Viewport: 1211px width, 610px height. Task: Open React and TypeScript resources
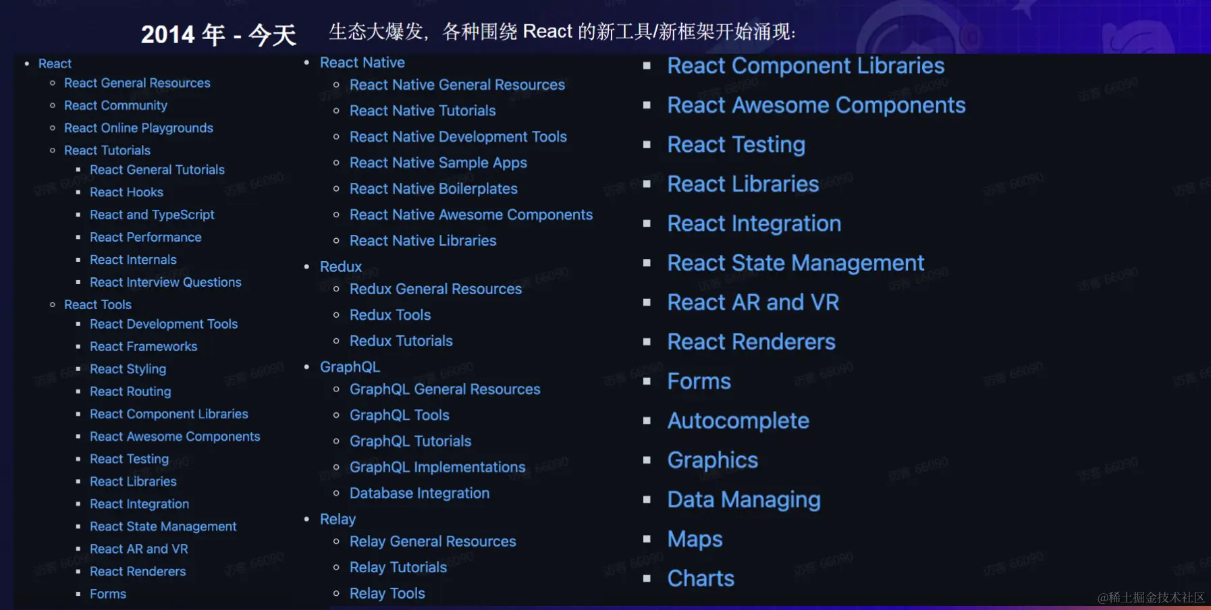[152, 214]
